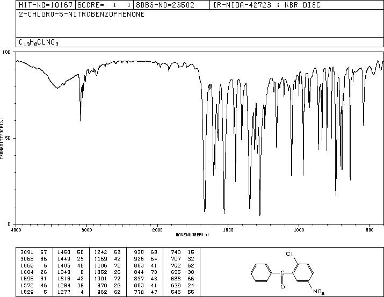Click the 500 tick label on wavenumber axis
Viewport: 384px width, 297px height.
pyautogui.click(x=369, y=230)
